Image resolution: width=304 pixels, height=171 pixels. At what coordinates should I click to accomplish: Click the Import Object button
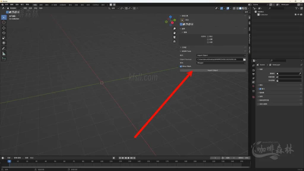[x=213, y=70]
